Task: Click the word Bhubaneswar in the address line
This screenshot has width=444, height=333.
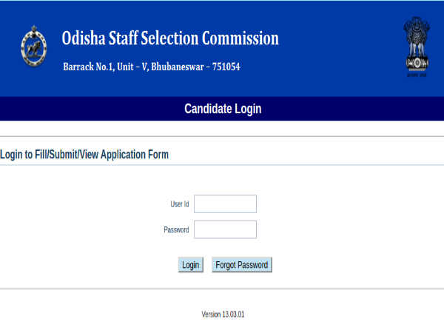Action: coord(178,67)
